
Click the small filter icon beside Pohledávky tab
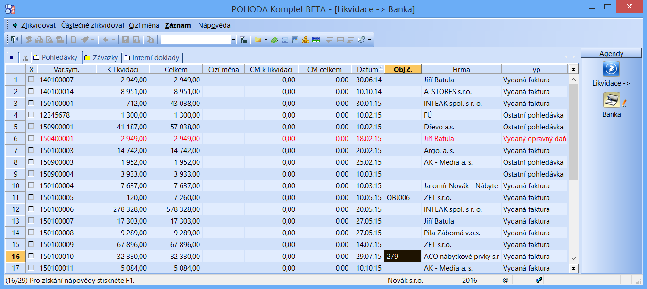(25, 58)
